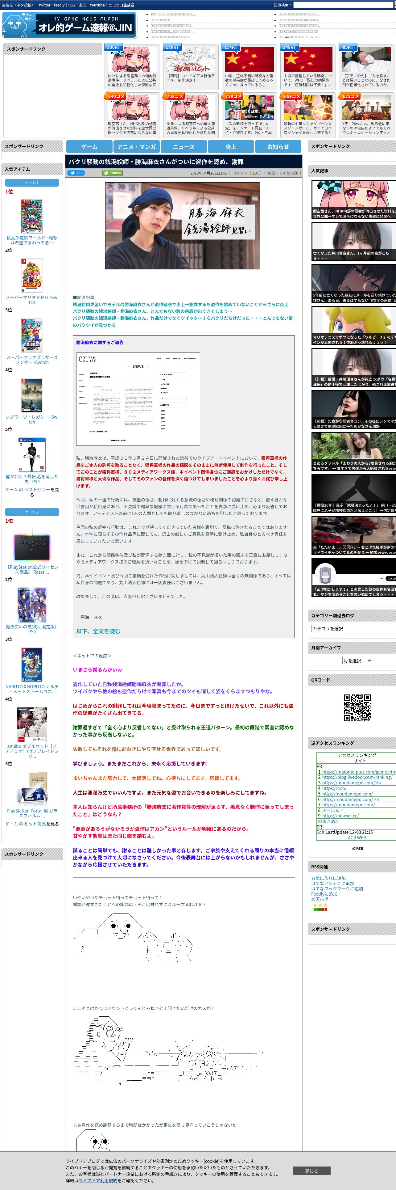
Task: Click the newser.cc ranking link
Action: coord(340,815)
